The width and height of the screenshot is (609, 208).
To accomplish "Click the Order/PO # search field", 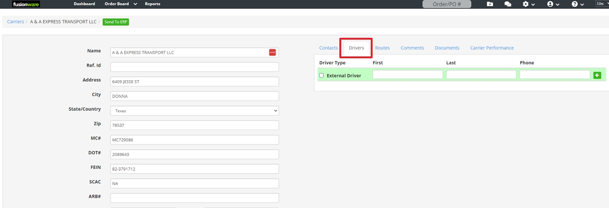I will click(x=447, y=5).
